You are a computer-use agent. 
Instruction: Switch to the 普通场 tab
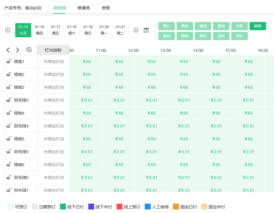click(84, 8)
